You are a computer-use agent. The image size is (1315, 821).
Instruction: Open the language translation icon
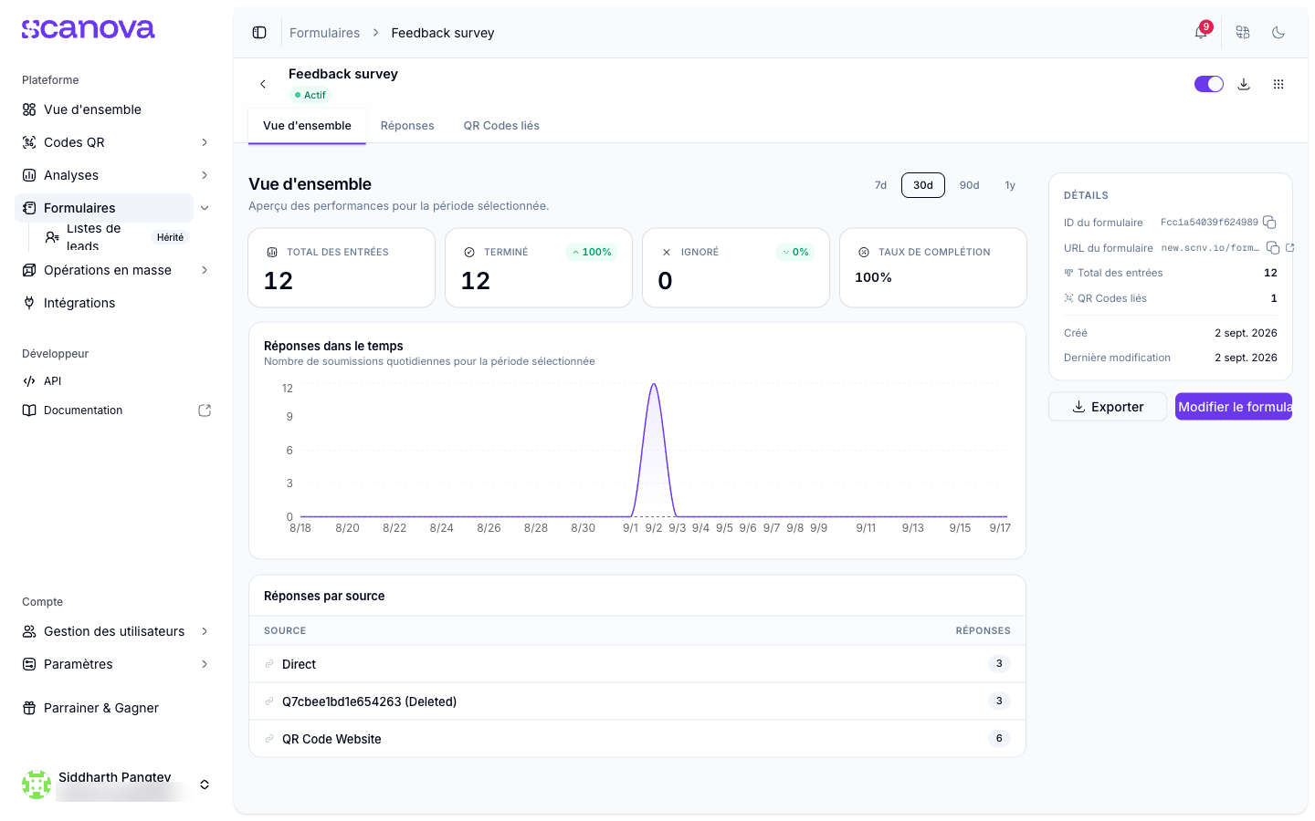click(x=1243, y=33)
